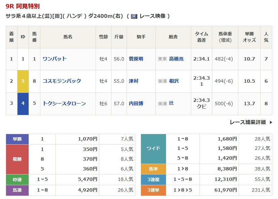This screenshot has height=199, width=278.
Task: Click the yellow frame 5 color cell
Action: (x=23, y=81)
